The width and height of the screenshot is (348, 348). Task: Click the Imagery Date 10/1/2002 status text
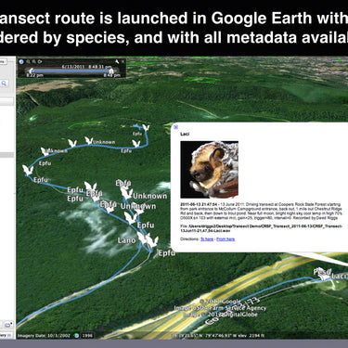coord(44,336)
